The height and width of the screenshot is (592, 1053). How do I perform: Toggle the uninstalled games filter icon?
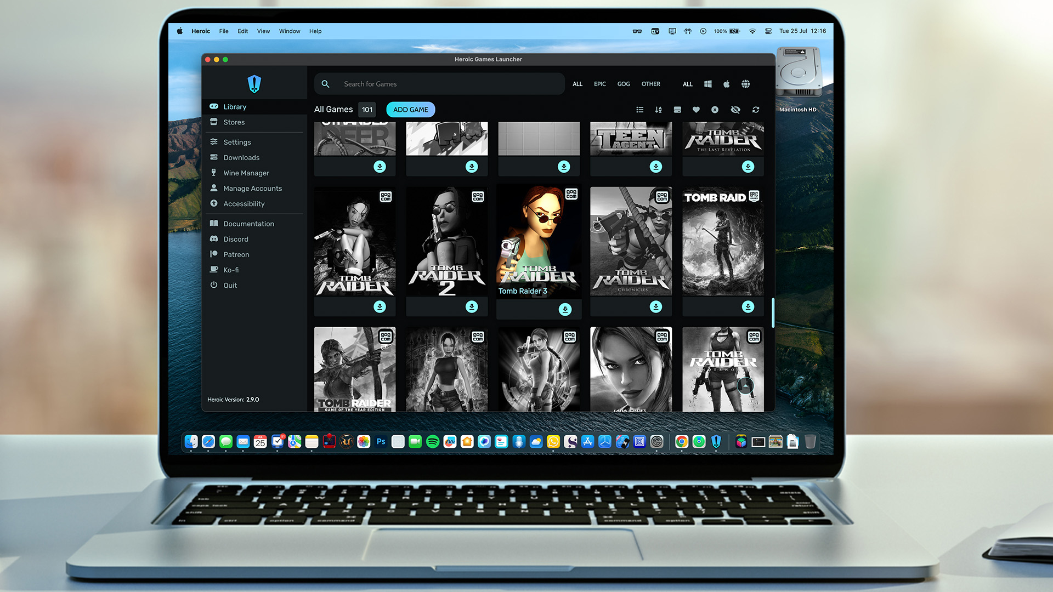[715, 109]
